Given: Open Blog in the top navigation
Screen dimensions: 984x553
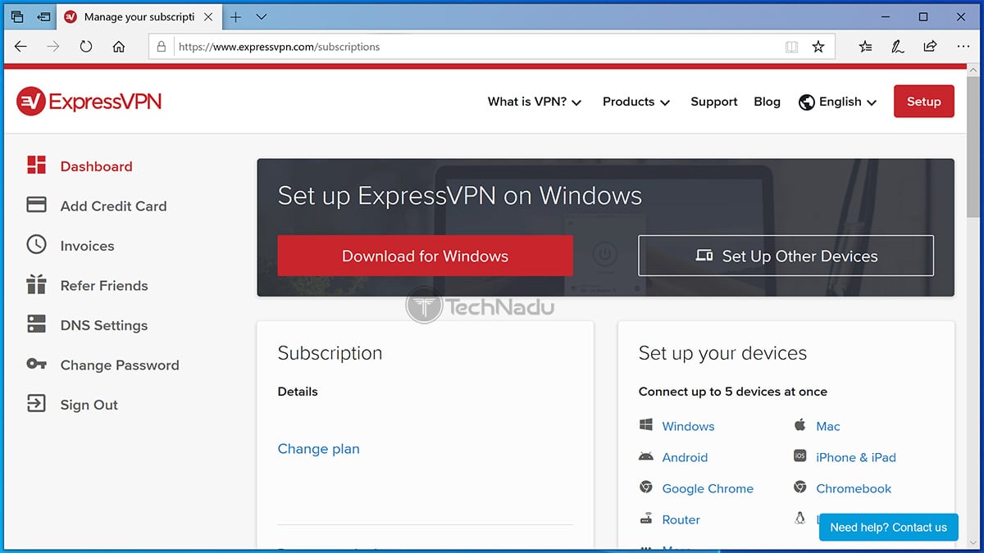Looking at the screenshot, I should click(x=767, y=102).
